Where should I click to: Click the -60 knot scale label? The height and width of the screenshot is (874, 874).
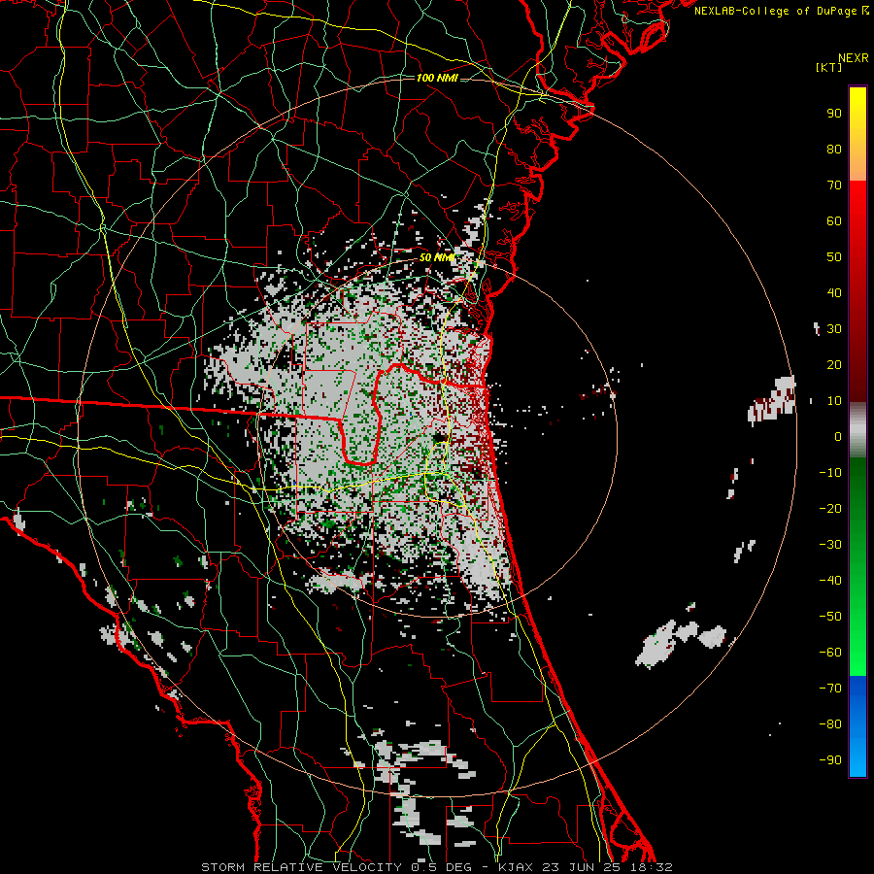tap(830, 653)
